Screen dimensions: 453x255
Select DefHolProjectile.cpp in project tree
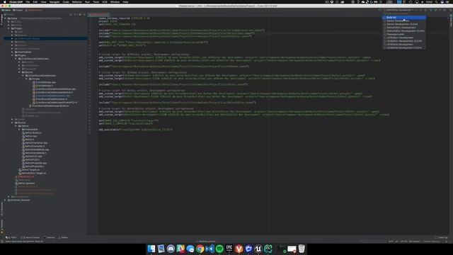pyautogui.click(x=35, y=163)
